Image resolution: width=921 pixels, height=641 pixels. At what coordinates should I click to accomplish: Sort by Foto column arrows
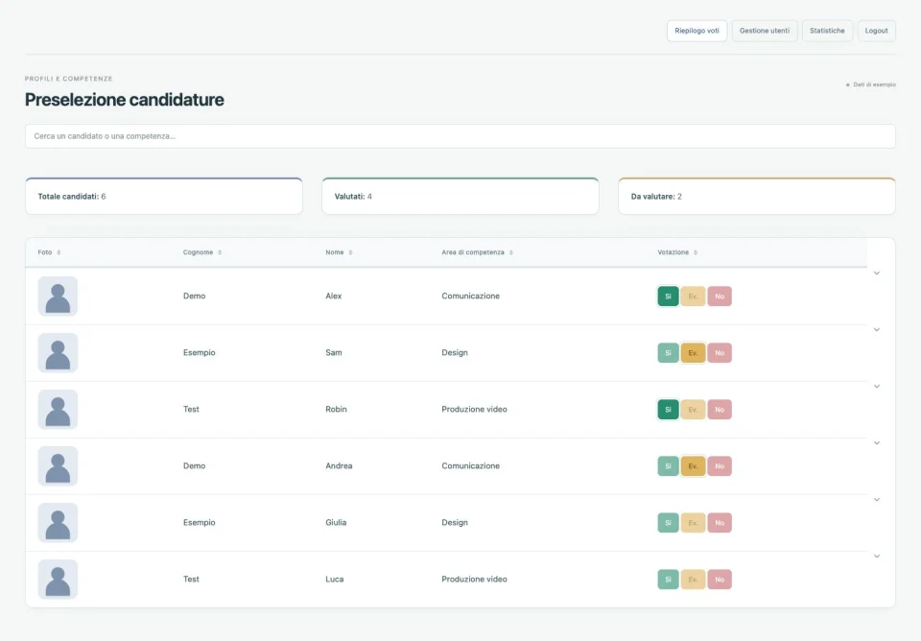pyautogui.click(x=59, y=252)
